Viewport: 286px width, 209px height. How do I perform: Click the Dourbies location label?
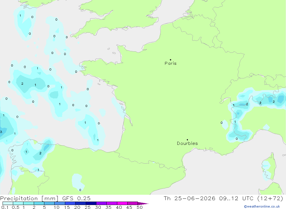pos(187,143)
